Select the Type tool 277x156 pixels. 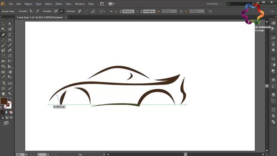10,35
